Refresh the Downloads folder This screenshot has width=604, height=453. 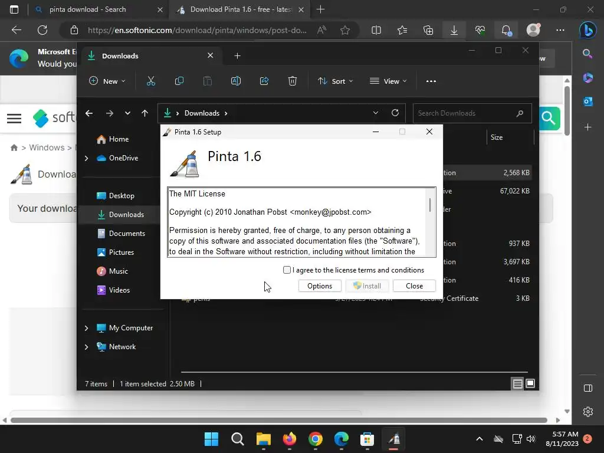point(395,113)
